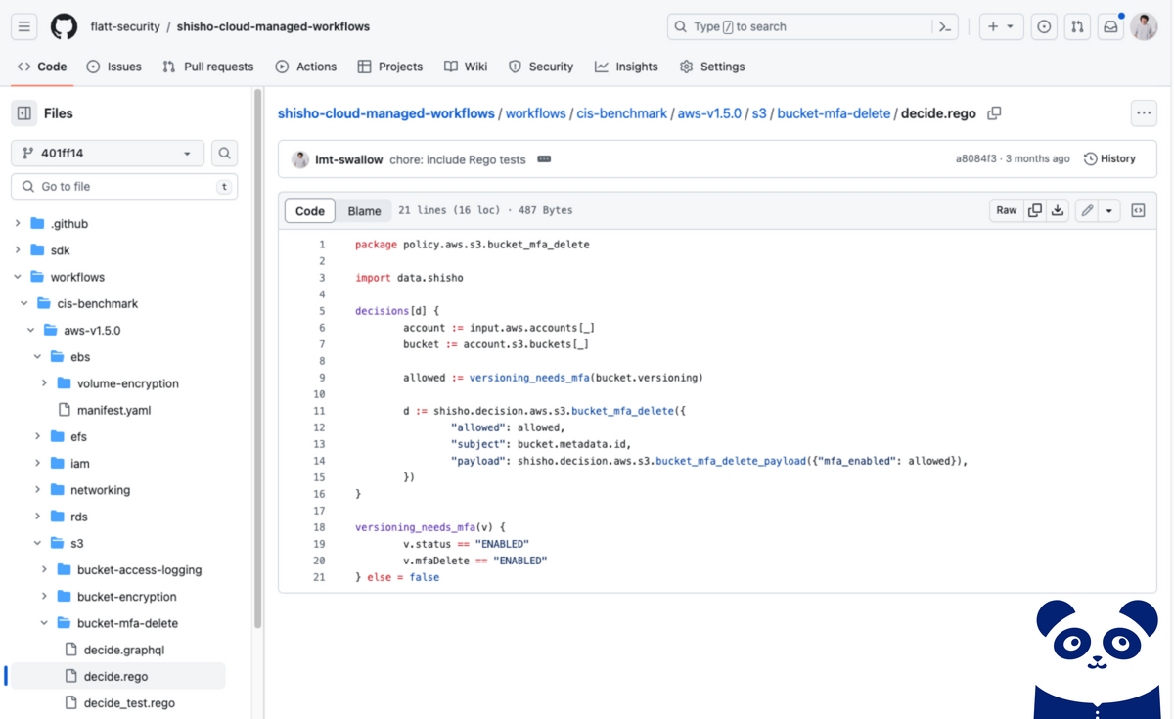The width and height of the screenshot is (1174, 719).
Task: Copy the file path icon
Action: pos(994,113)
